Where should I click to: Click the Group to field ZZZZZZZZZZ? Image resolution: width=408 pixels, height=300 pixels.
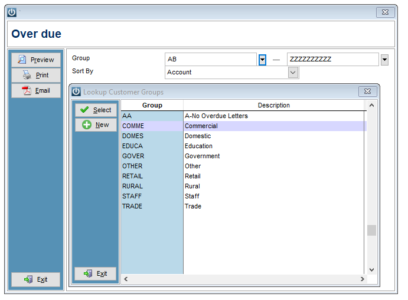(x=333, y=59)
